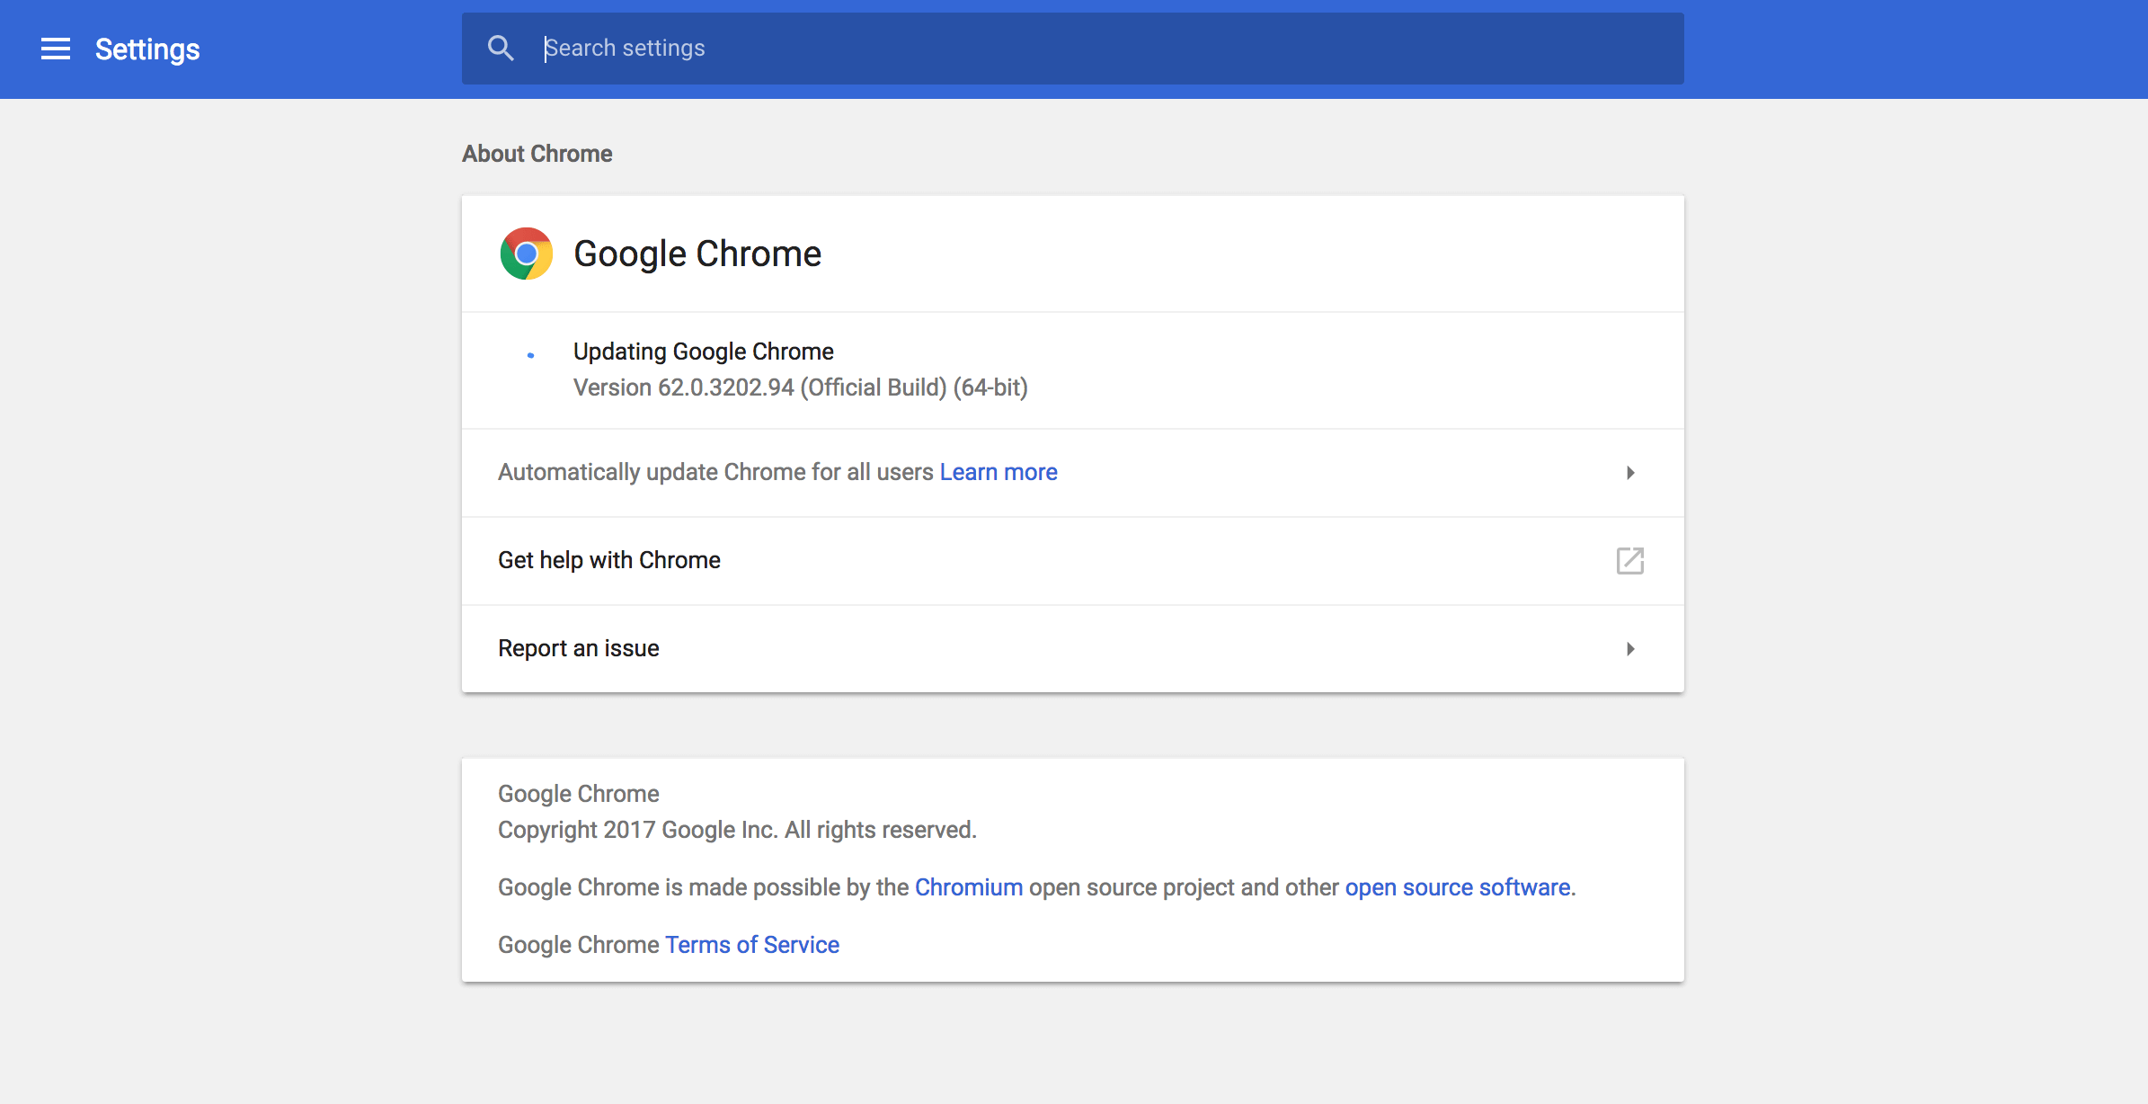The image size is (2148, 1104).
Task: Click the version number text
Action: 801,387
